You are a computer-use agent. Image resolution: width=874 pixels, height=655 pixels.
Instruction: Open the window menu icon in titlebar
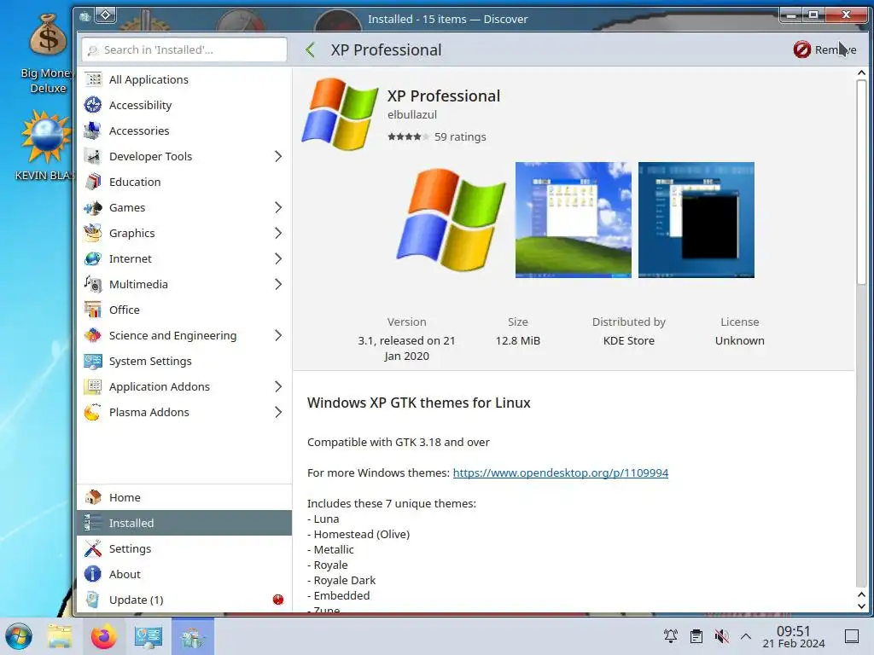(x=84, y=16)
